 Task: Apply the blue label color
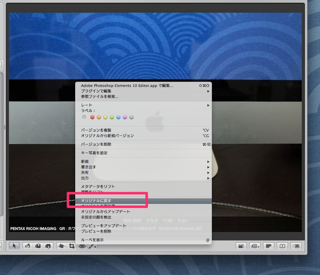118,117
